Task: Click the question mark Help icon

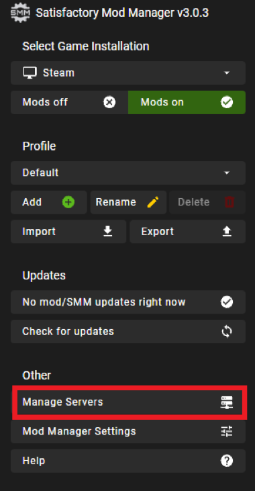Action: click(x=227, y=461)
